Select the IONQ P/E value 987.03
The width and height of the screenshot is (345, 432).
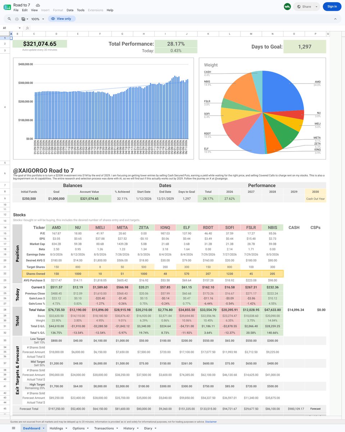click(165, 233)
